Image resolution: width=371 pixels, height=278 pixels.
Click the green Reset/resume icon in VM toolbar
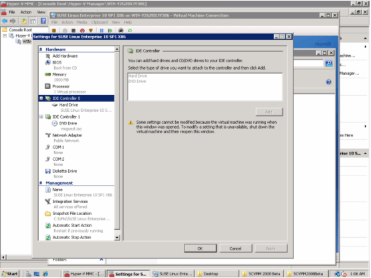tap(110, 31)
